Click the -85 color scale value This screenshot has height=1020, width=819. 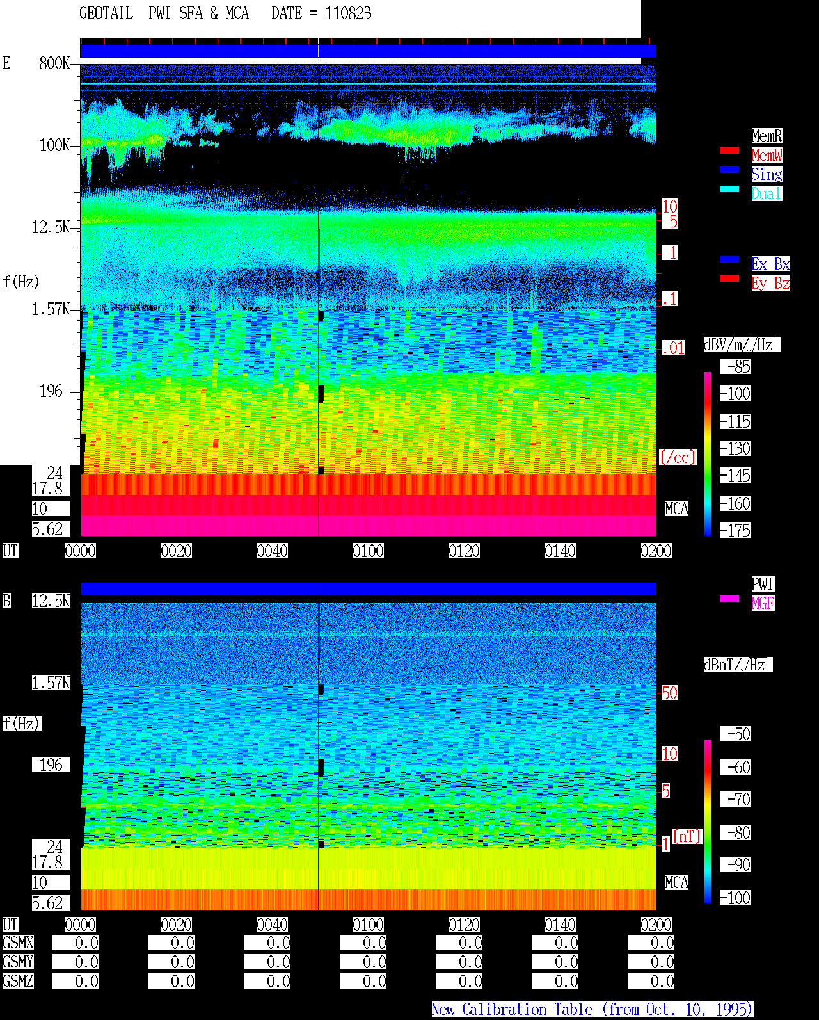735,366
